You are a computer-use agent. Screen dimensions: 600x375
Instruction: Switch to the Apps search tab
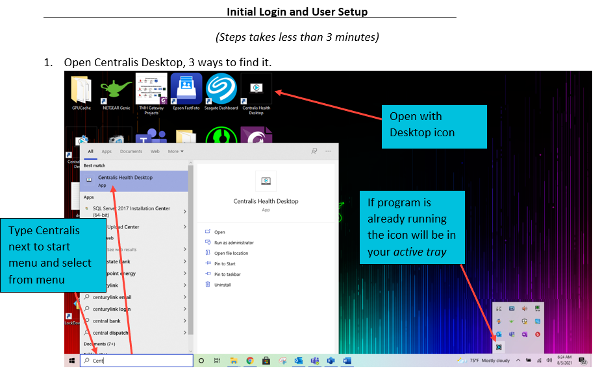106,151
